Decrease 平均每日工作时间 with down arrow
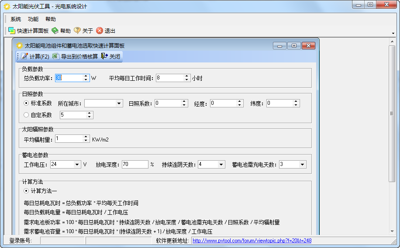The image size is (400, 248). [187, 79]
